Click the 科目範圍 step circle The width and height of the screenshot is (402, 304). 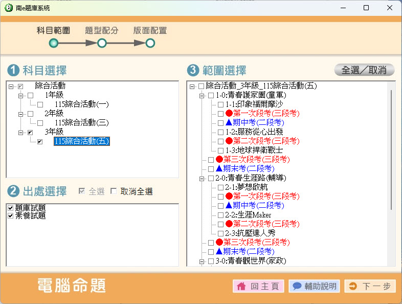point(54,43)
